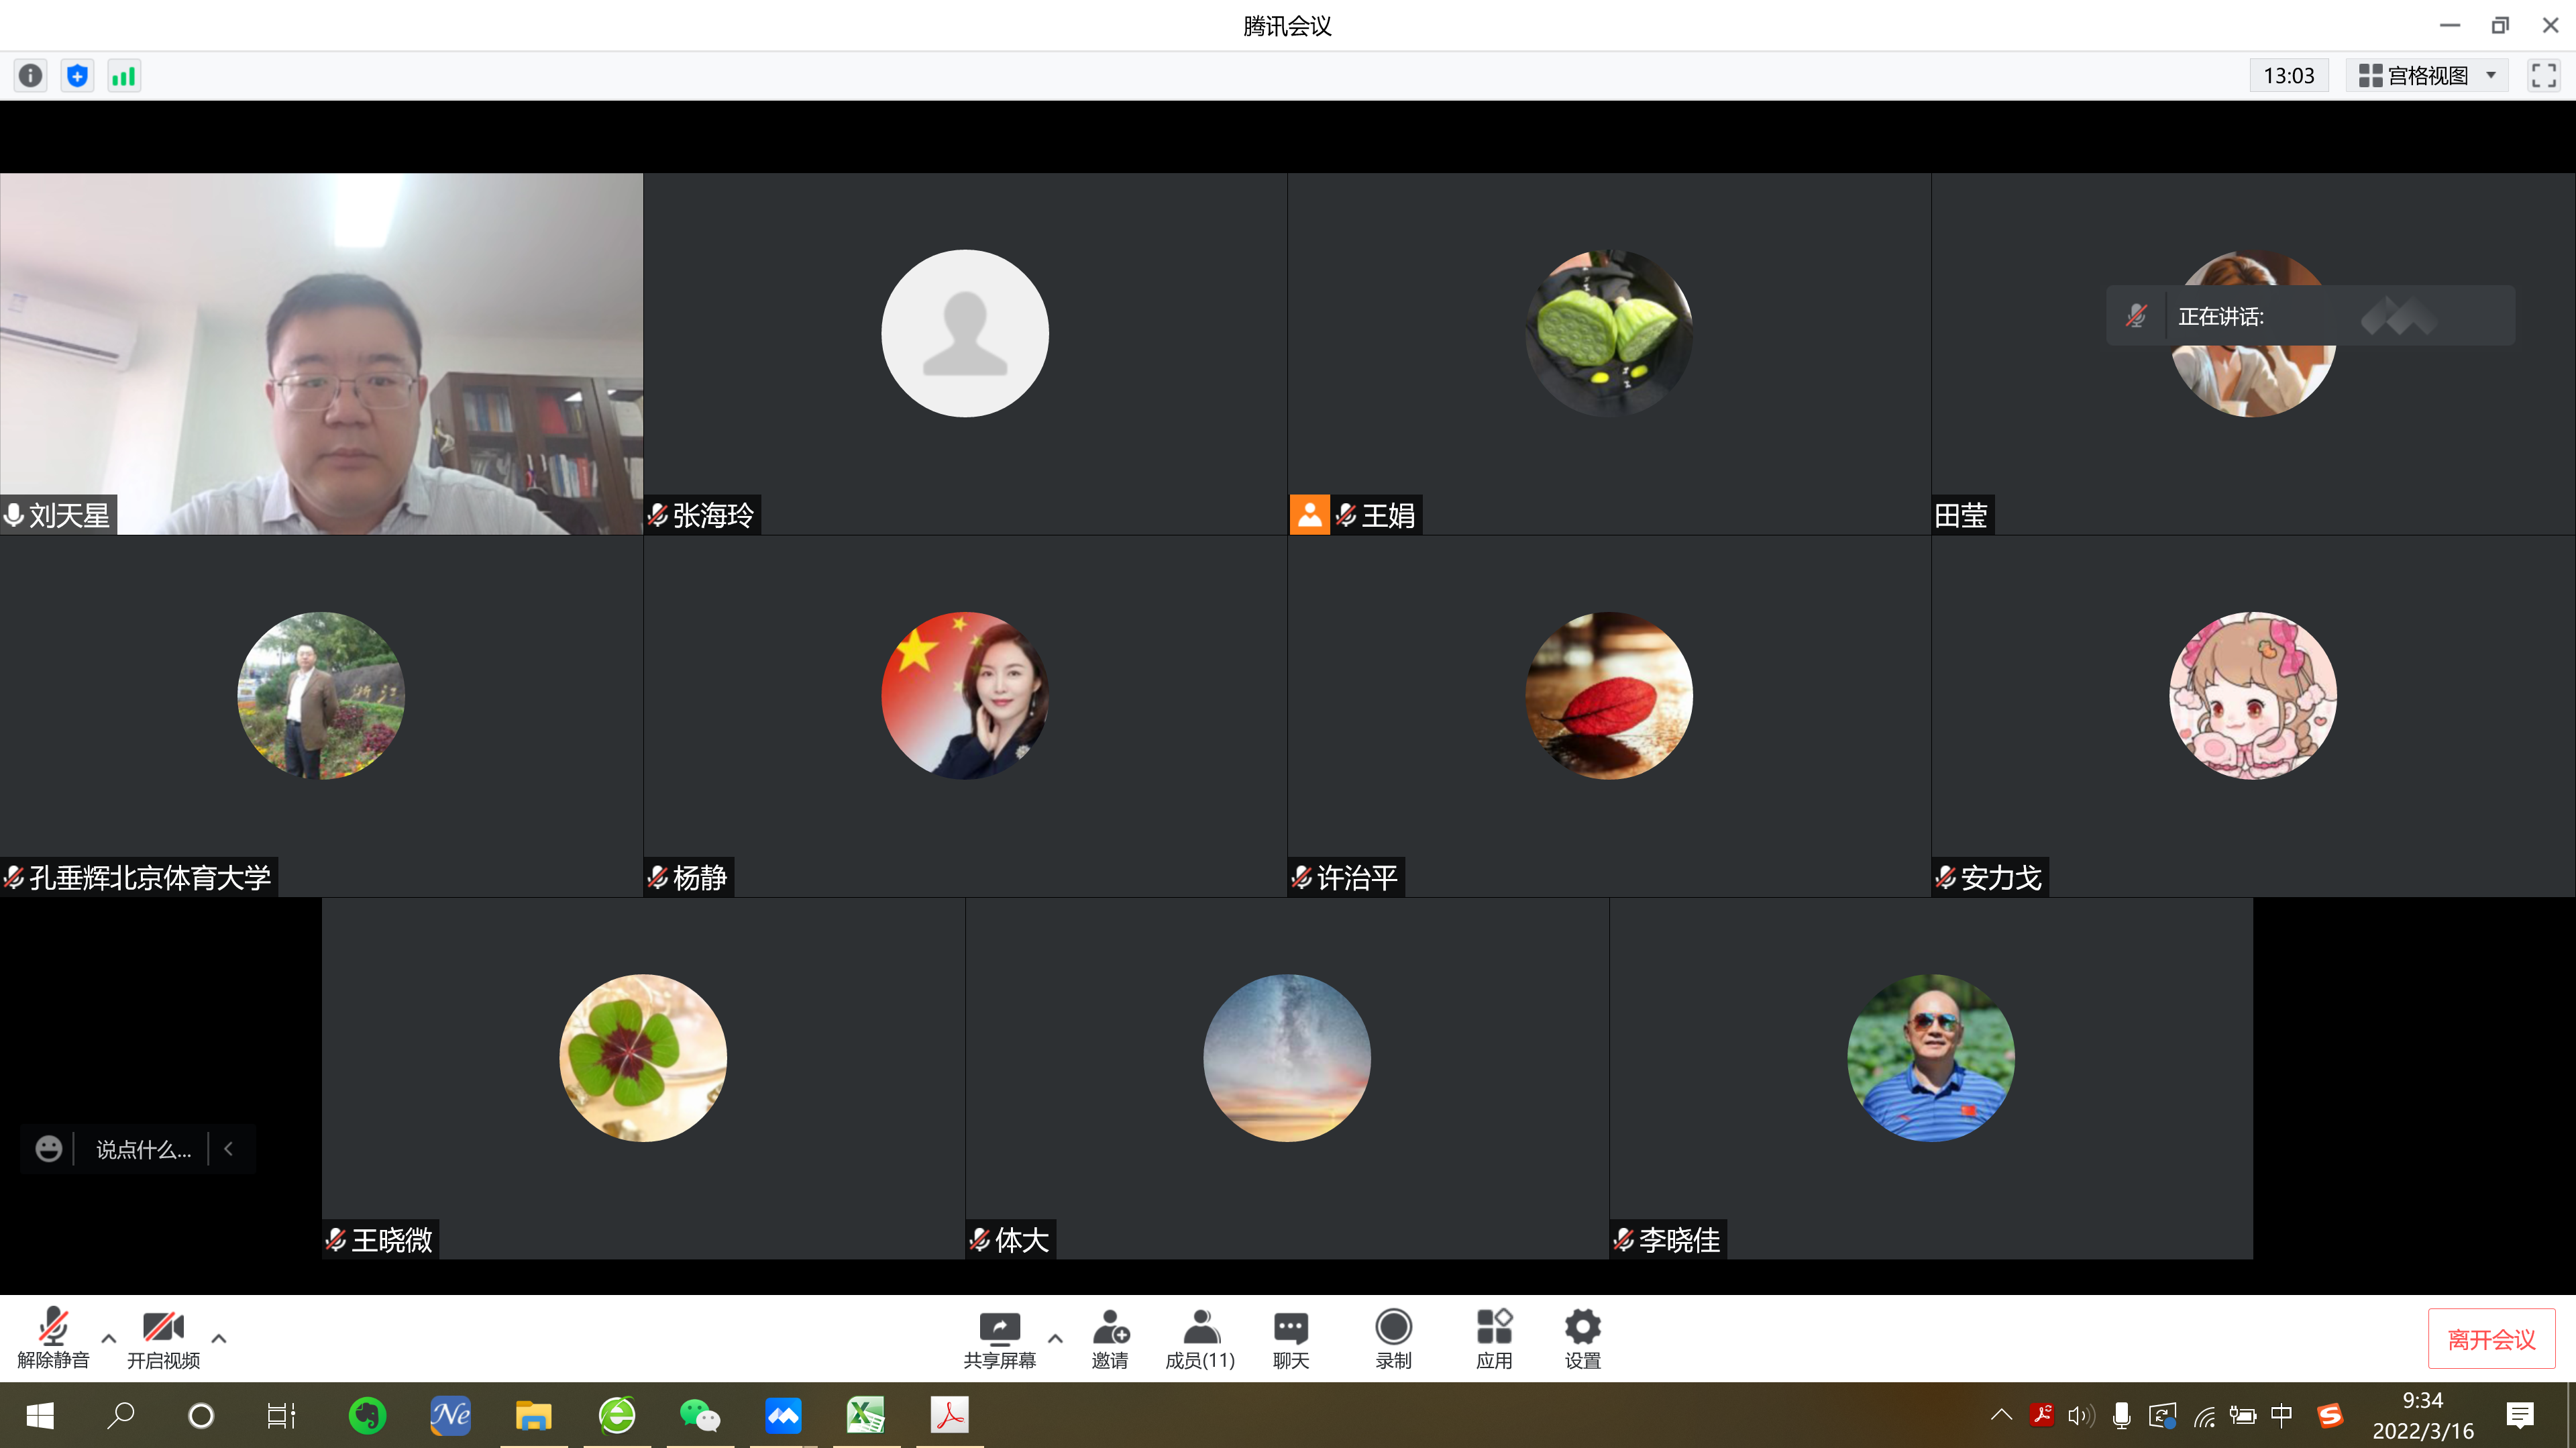Expand share screen options arrow
Screen dimensions: 2576x1448
click(x=1055, y=1338)
